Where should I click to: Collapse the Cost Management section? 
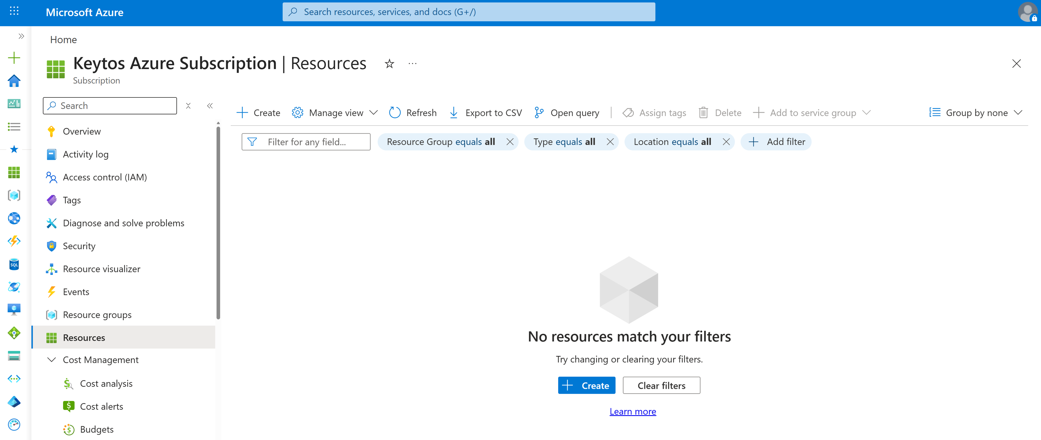click(x=51, y=360)
